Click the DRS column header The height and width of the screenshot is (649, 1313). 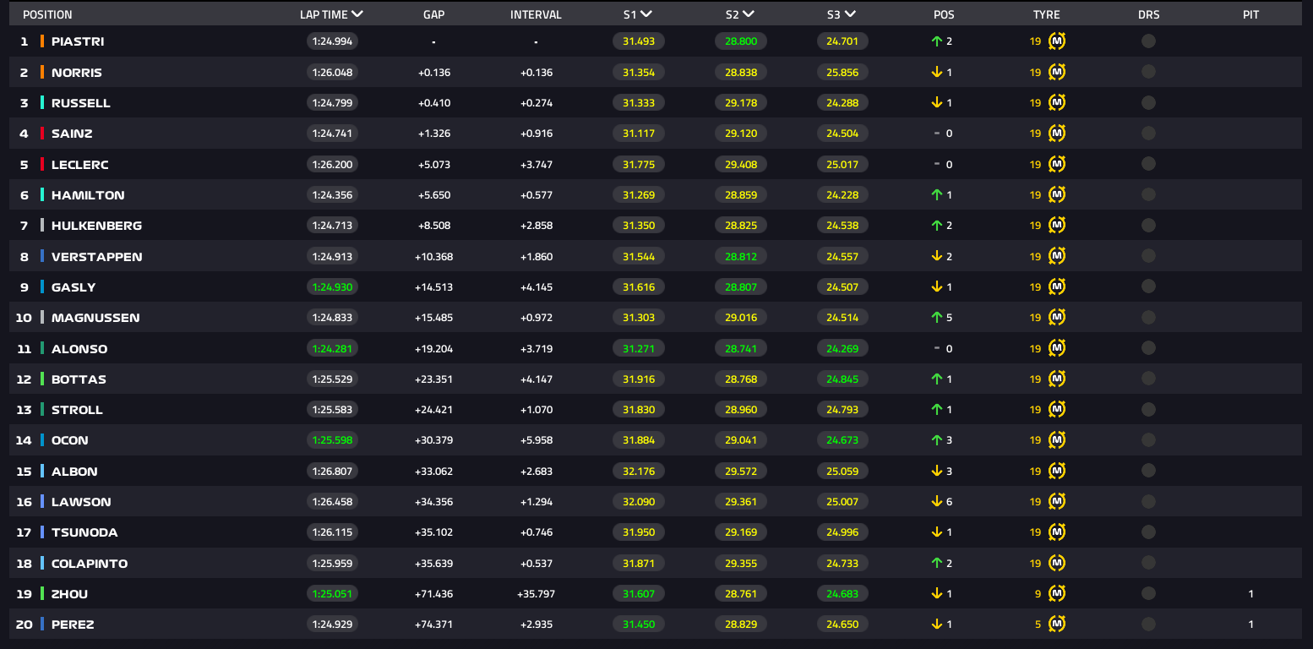pos(1148,14)
